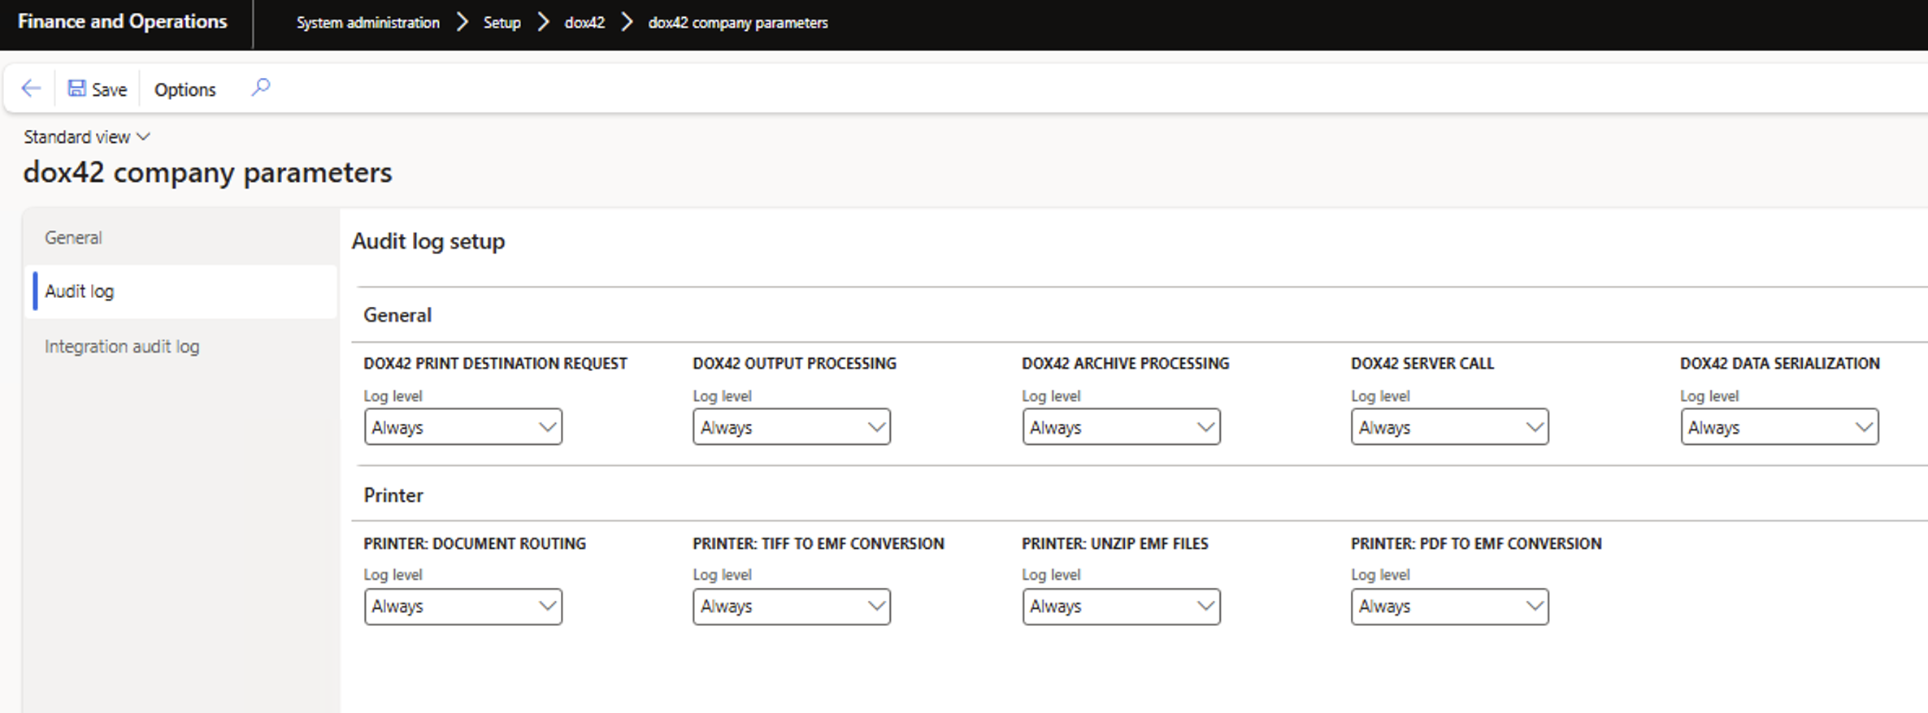This screenshot has height=713, width=1928.
Task: Click PRINTER: TIFF TO EMF CONVERSION label
Action: [x=819, y=544]
